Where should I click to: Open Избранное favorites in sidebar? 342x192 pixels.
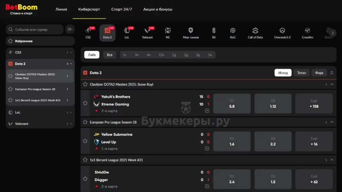40,41
